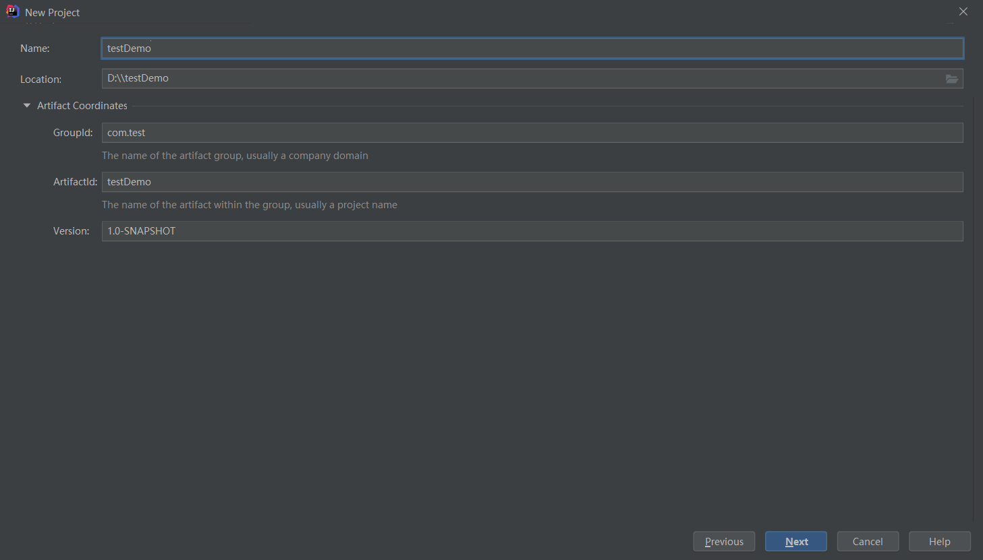This screenshot has width=983, height=560.
Task: Focus the Name field containing testDemo
Action: click(532, 49)
